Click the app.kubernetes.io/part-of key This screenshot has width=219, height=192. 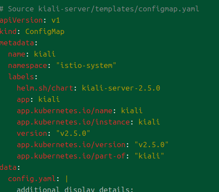(x=71, y=156)
